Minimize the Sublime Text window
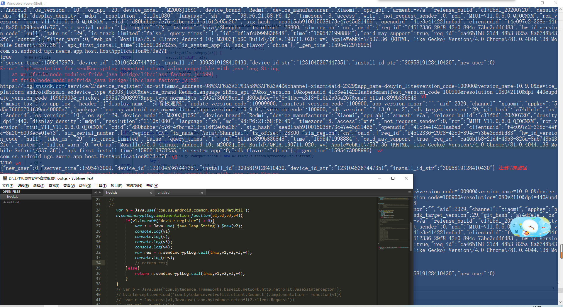This screenshot has height=307, width=563. [379, 178]
